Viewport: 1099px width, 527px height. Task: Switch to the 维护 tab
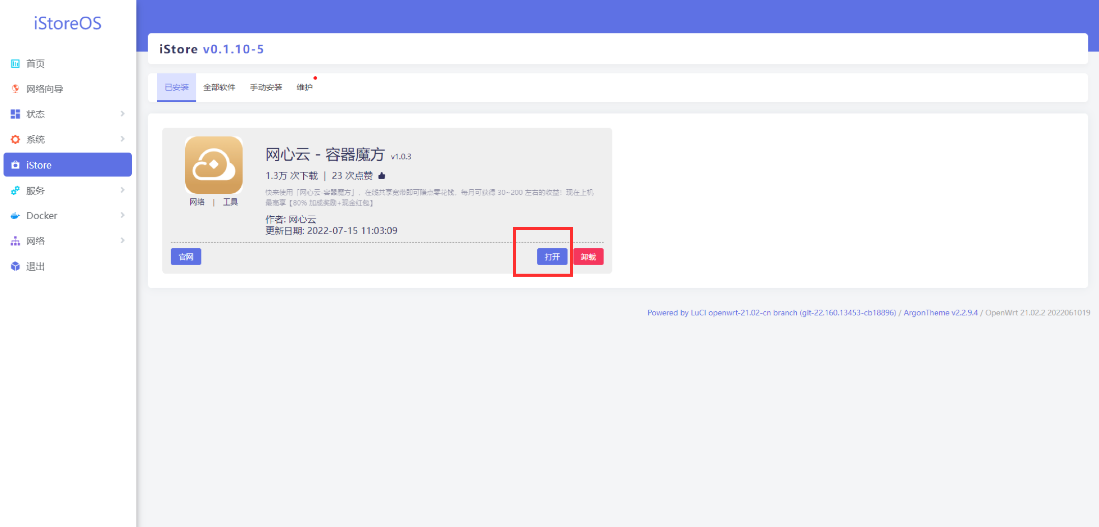click(305, 87)
